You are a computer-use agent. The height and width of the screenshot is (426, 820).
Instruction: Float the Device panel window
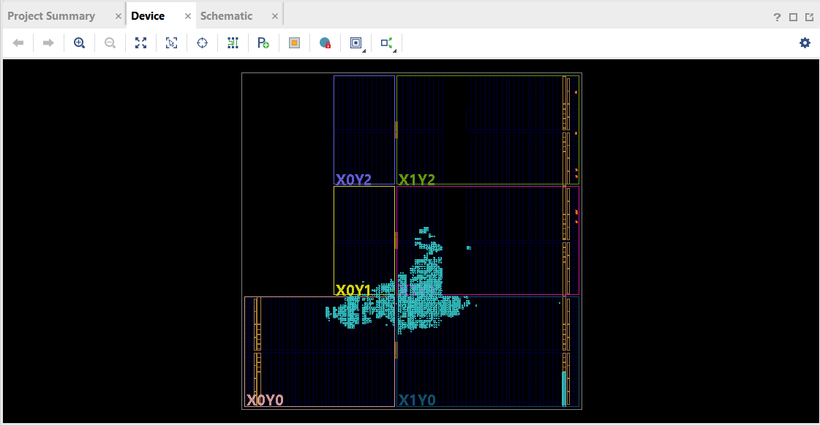[810, 18]
